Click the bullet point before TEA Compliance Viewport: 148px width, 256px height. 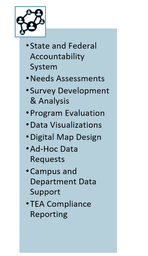[x=27, y=204]
